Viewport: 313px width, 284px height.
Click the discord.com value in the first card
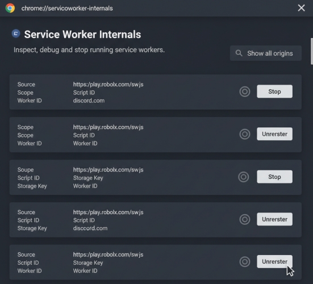pyautogui.click(x=89, y=101)
